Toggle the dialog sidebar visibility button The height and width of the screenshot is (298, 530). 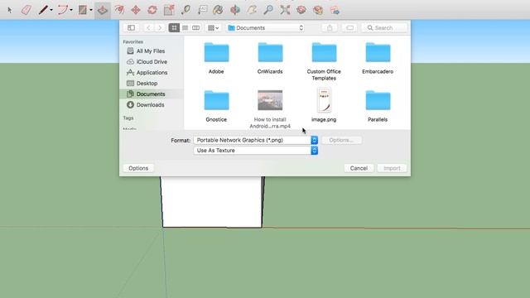131,27
